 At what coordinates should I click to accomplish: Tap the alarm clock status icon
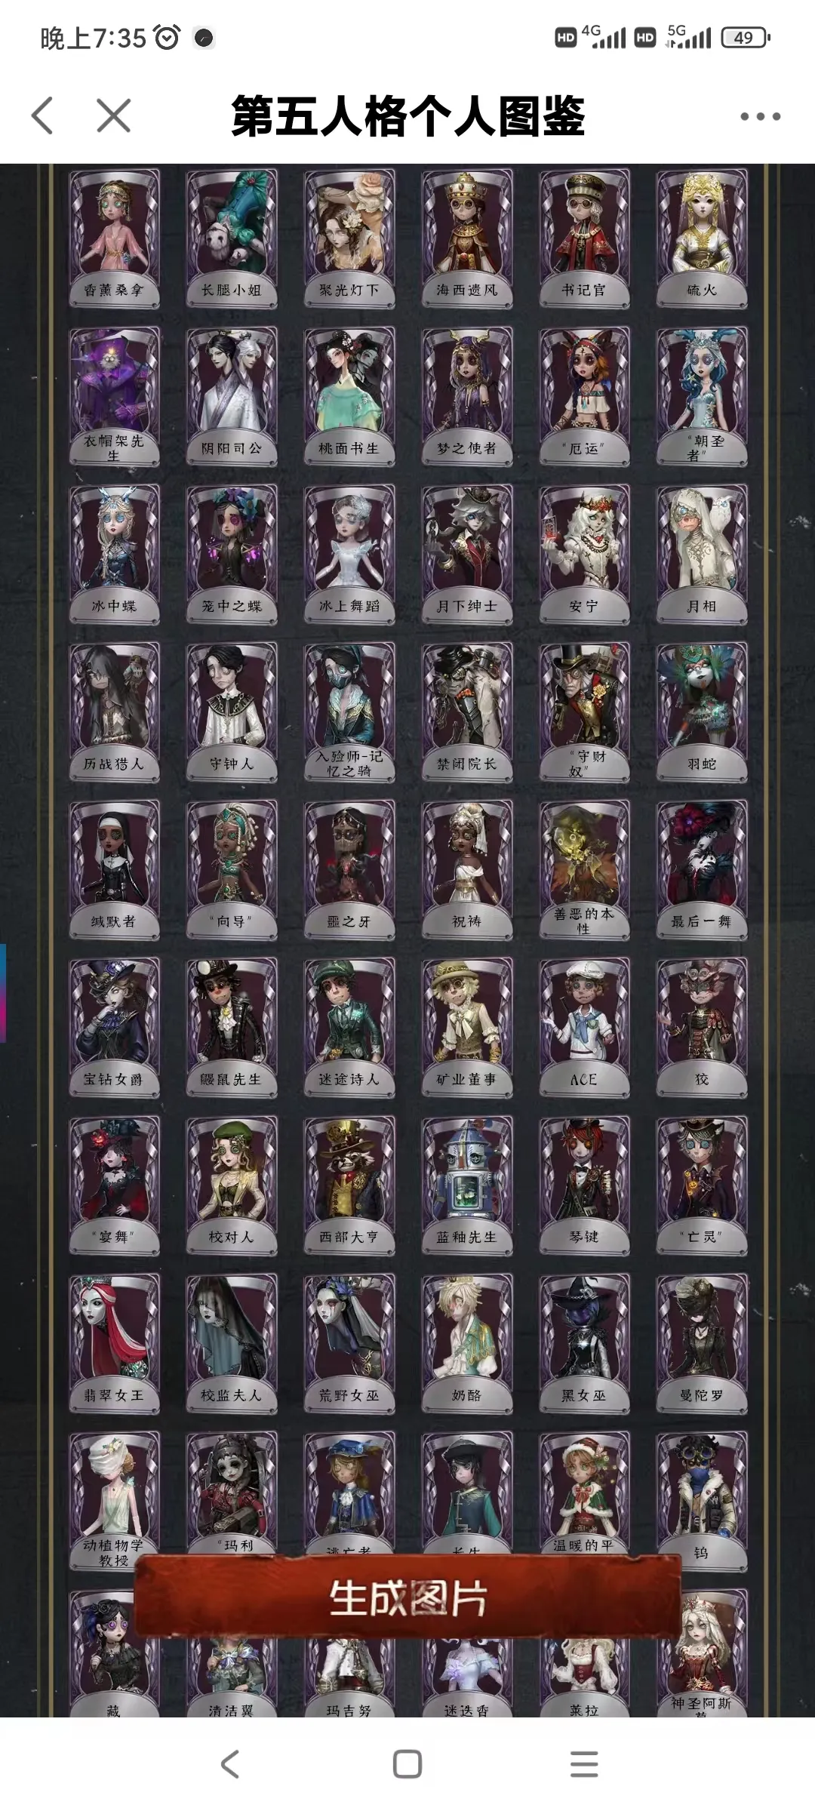point(167,37)
